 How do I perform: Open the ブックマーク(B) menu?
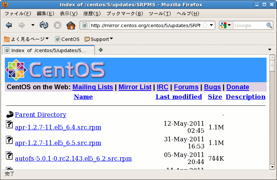click(x=125, y=14)
